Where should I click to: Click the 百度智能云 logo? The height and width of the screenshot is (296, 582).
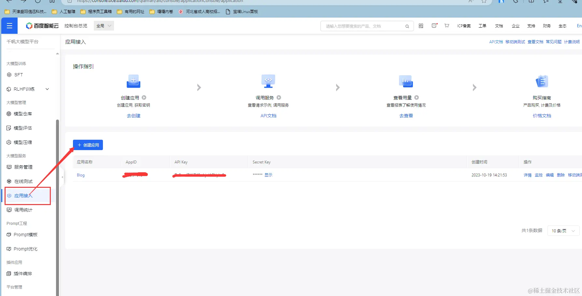tap(42, 26)
